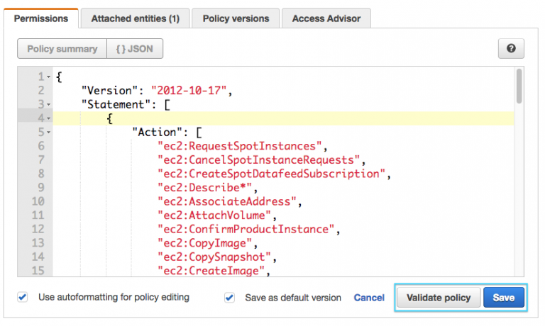Switch to the JSON editor view

coord(135,49)
